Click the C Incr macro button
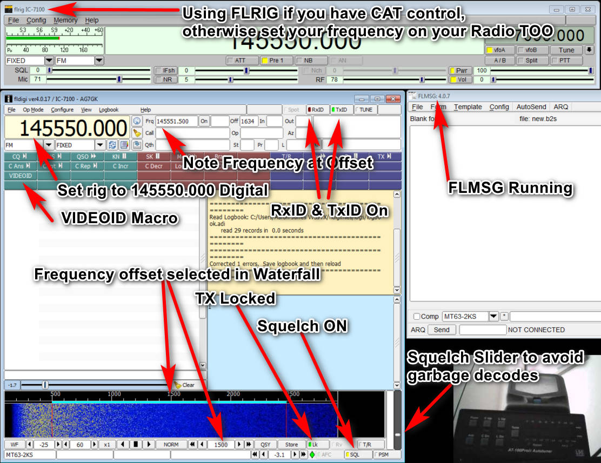The width and height of the screenshot is (601, 463). click(120, 166)
